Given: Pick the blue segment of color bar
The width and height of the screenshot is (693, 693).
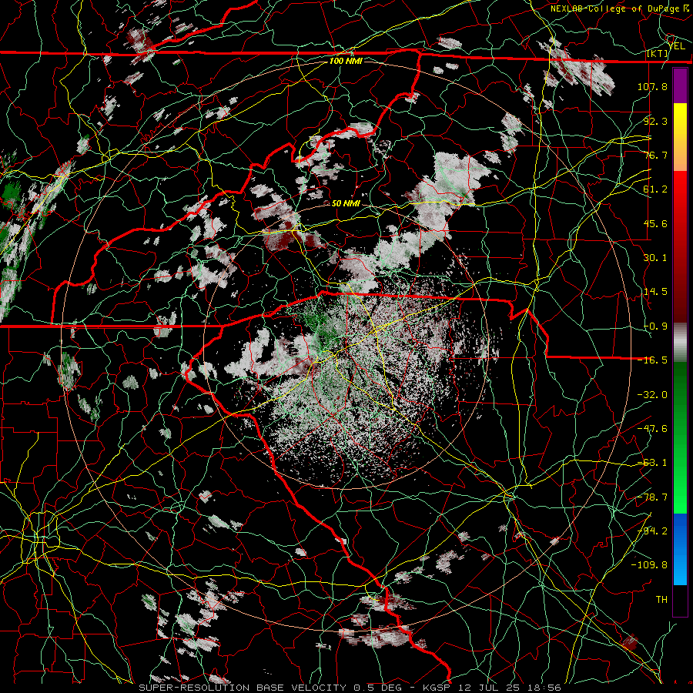Looking at the screenshot, I should coord(680,549).
